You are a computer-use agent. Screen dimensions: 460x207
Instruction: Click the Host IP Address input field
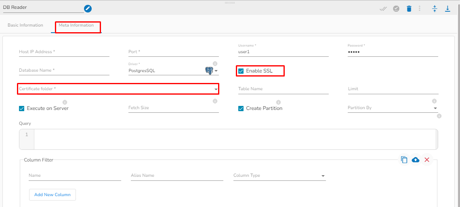point(64,52)
